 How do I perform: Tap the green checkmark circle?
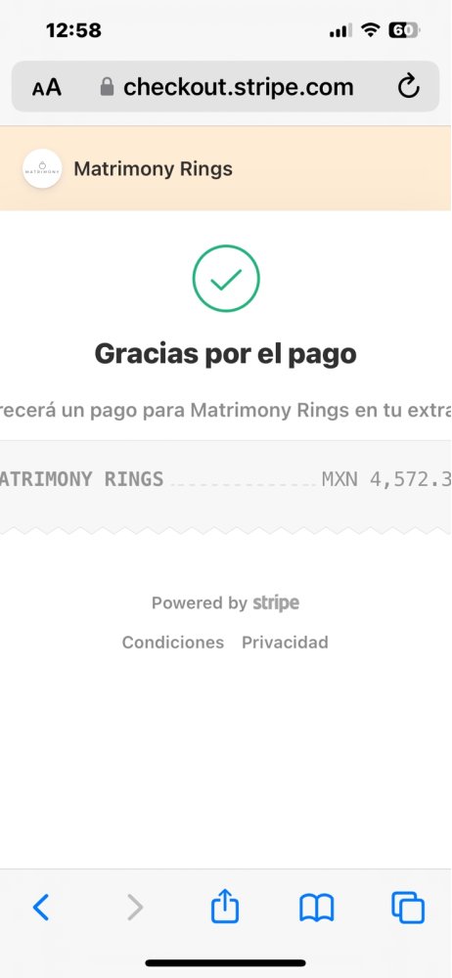point(226,278)
